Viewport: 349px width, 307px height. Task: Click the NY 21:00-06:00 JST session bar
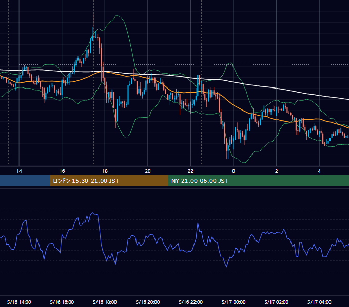258,181
